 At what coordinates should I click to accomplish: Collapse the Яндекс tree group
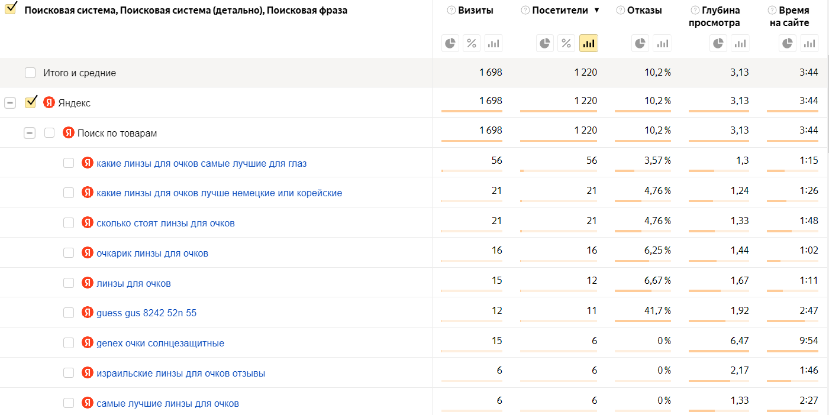point(10,103)
